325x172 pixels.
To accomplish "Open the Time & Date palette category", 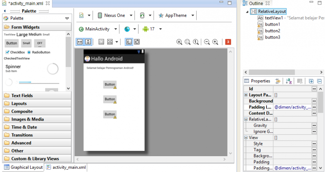I will (37, 127).
